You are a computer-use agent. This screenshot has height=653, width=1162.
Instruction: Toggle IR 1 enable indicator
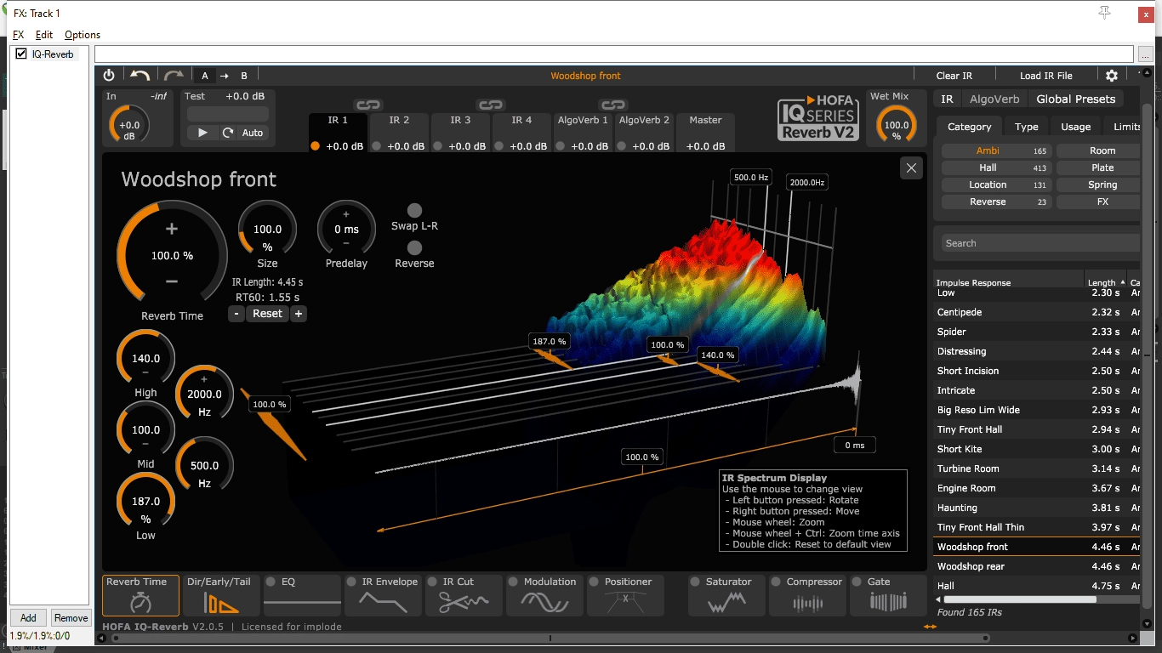[x=316, y=146]
